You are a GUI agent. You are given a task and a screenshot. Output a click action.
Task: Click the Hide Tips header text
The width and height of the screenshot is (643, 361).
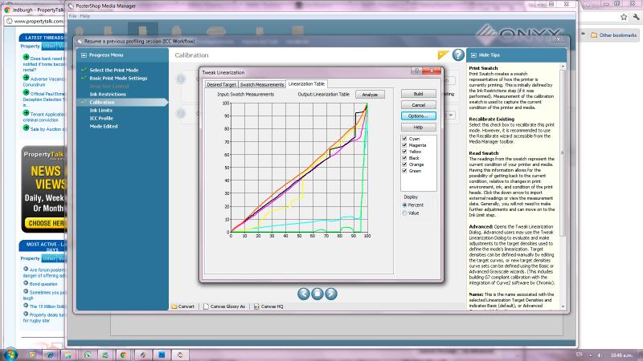pyautogui.click(x=489, y=55)
